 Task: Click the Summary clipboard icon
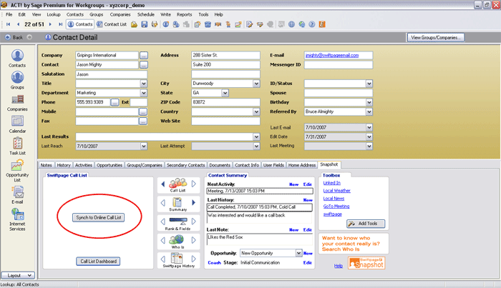click(x=177, y=202)
